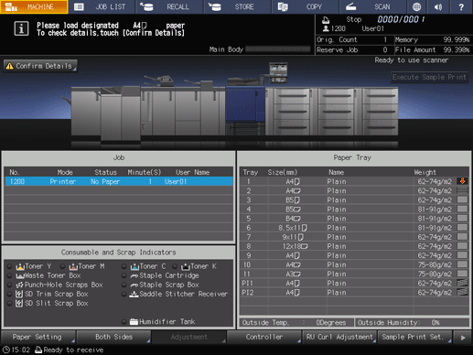Image resolution: width=473 pixels, height=355 pixels.
Task: Toggle the Toner M indicator lamp
Action: click(62, 266)
